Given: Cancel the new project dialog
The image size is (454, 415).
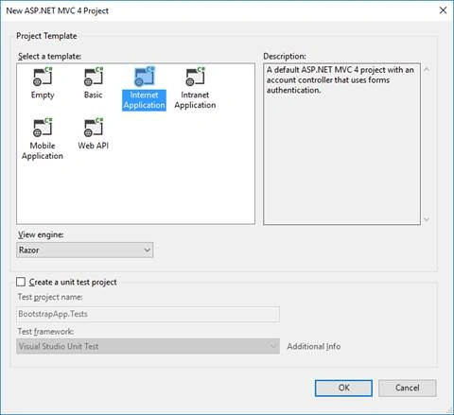Looking at the screenshot, I should 408,388.
